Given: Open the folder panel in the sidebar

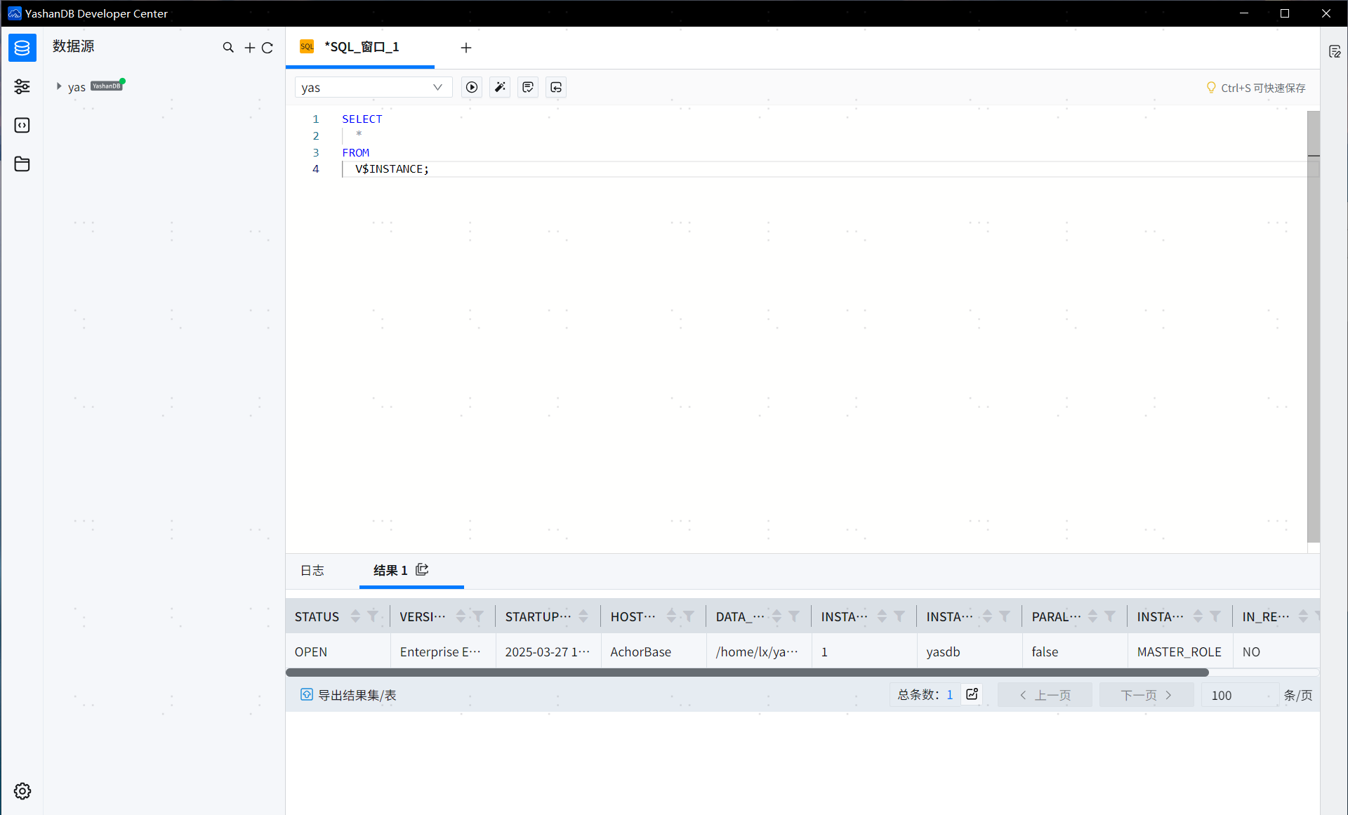Looking at the screenshot, I should pyautogui.click(x=22, y=164).
